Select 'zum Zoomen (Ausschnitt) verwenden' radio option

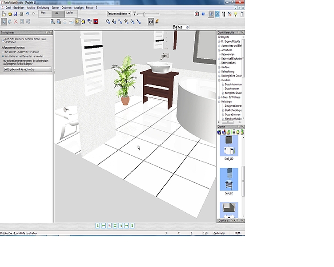[3, 52]
